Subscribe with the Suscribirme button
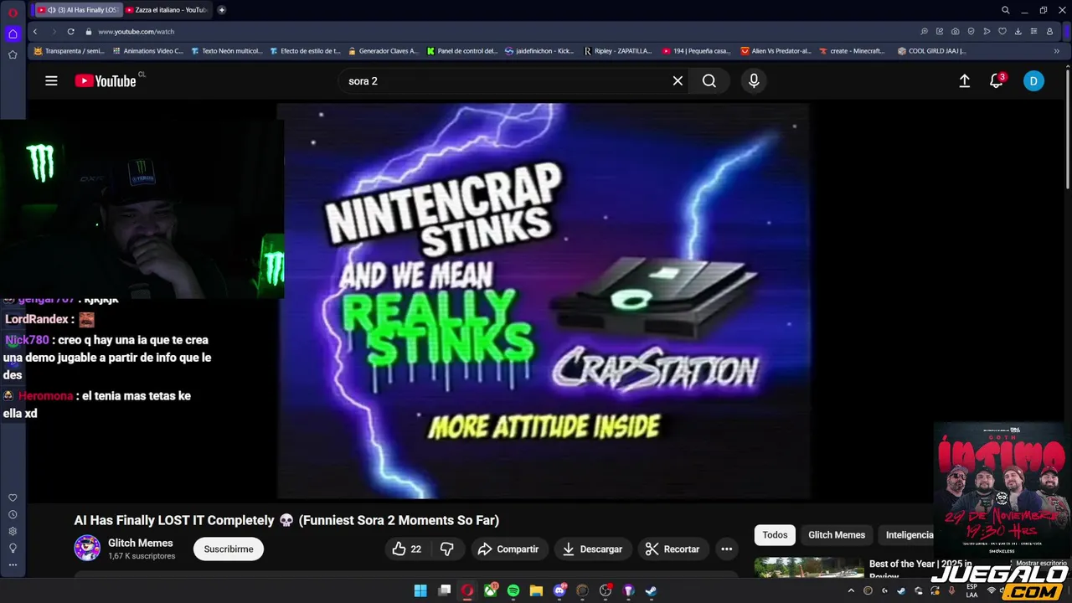 tap(229, 549)
